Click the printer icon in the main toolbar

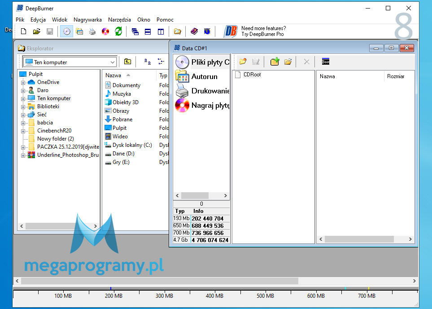pos(92,31)
